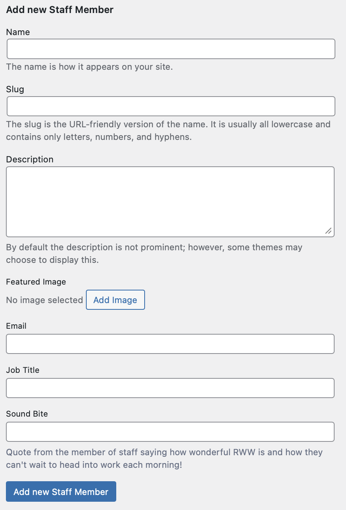This screenshot has height=510, width=346.
Task: Click the "Add new Staff Member" heading
Action: click(60, 10)
